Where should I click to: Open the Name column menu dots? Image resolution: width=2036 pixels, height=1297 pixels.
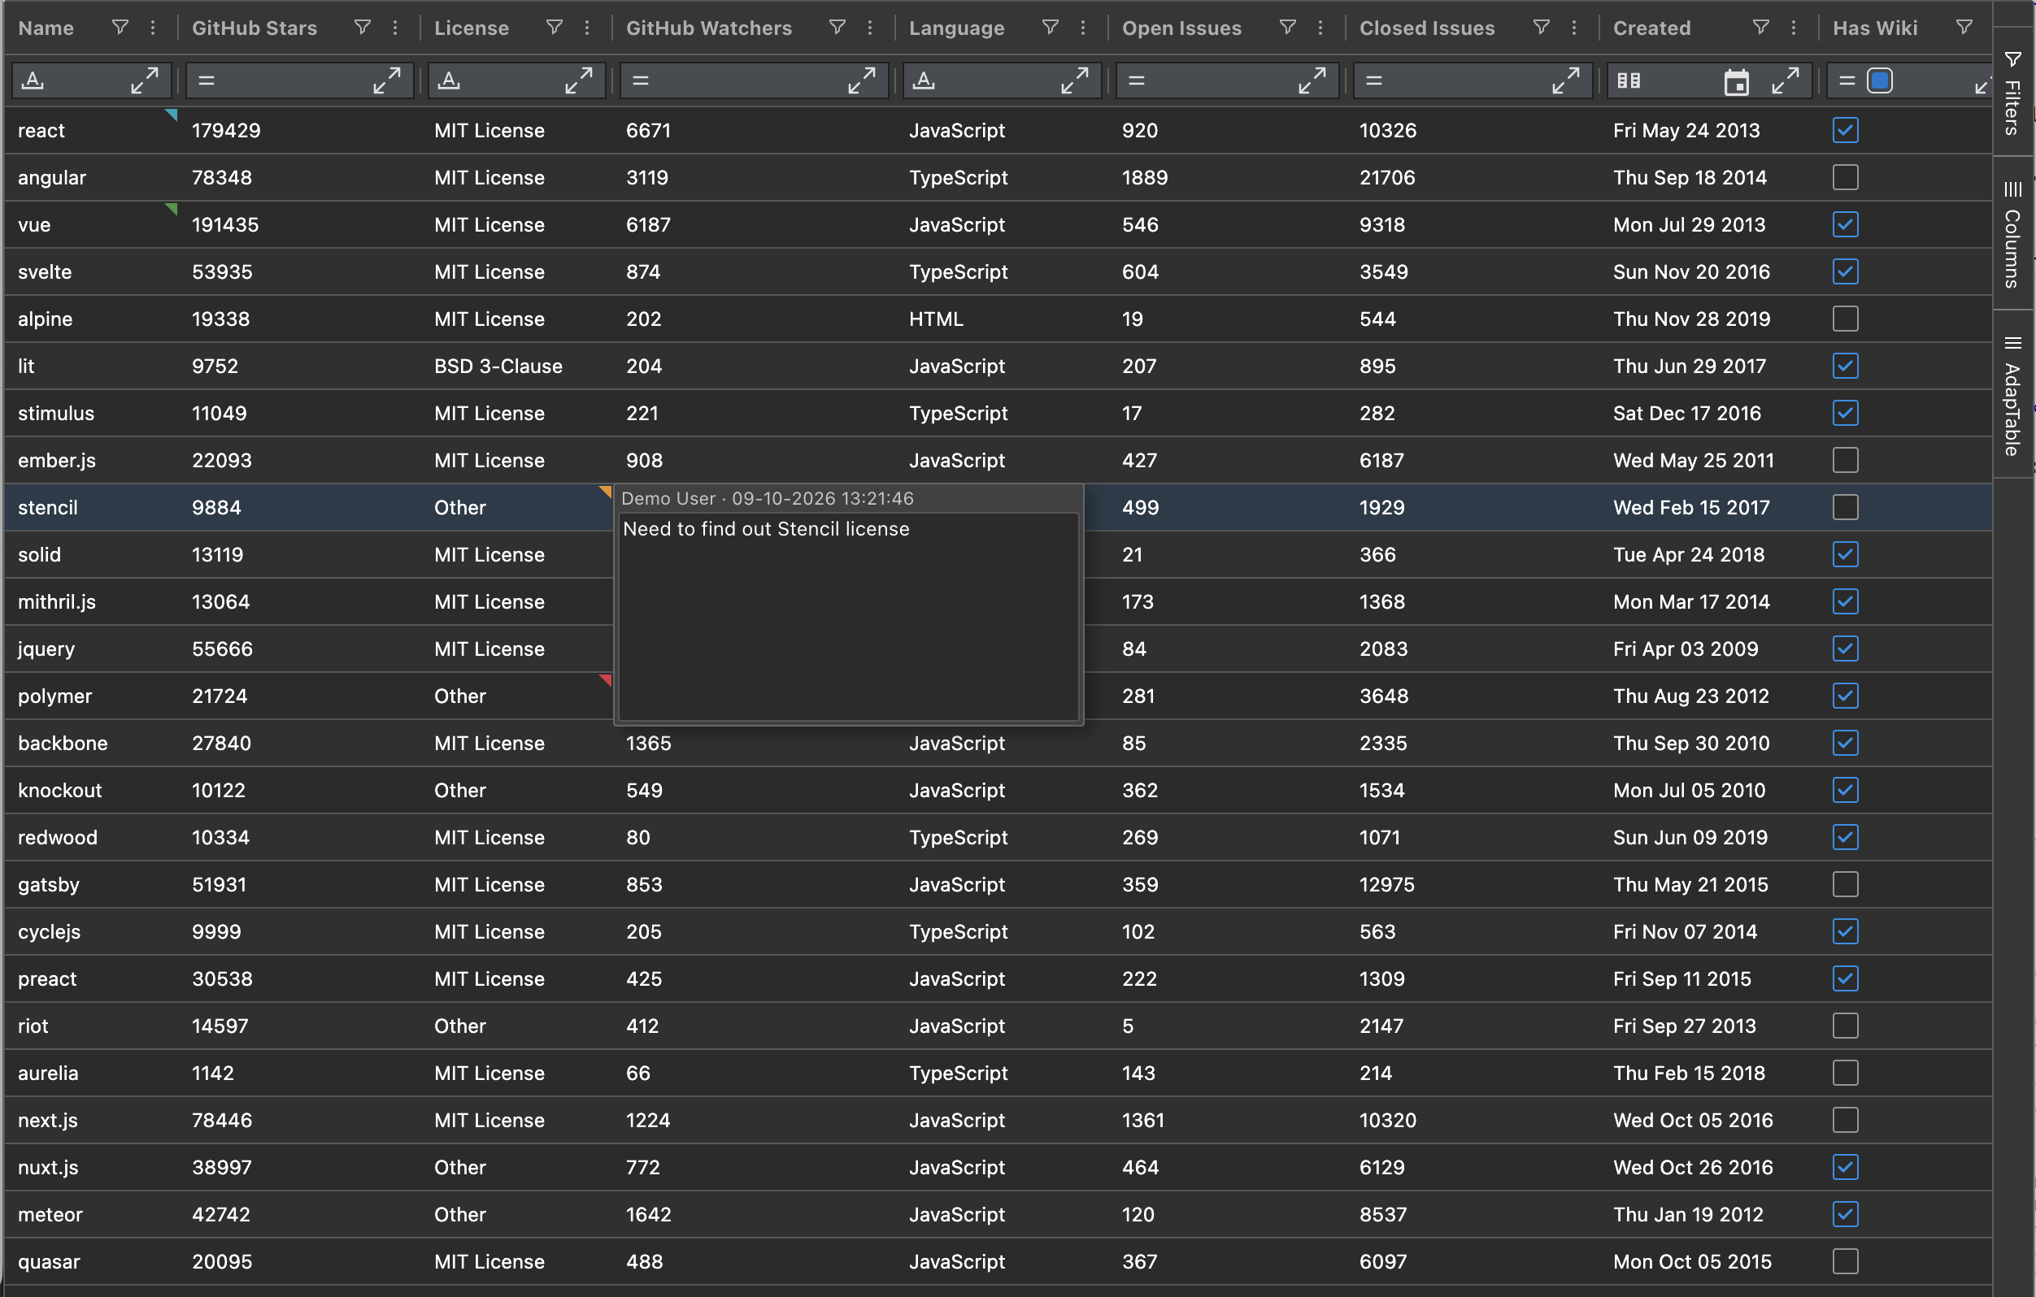[153, 28]
